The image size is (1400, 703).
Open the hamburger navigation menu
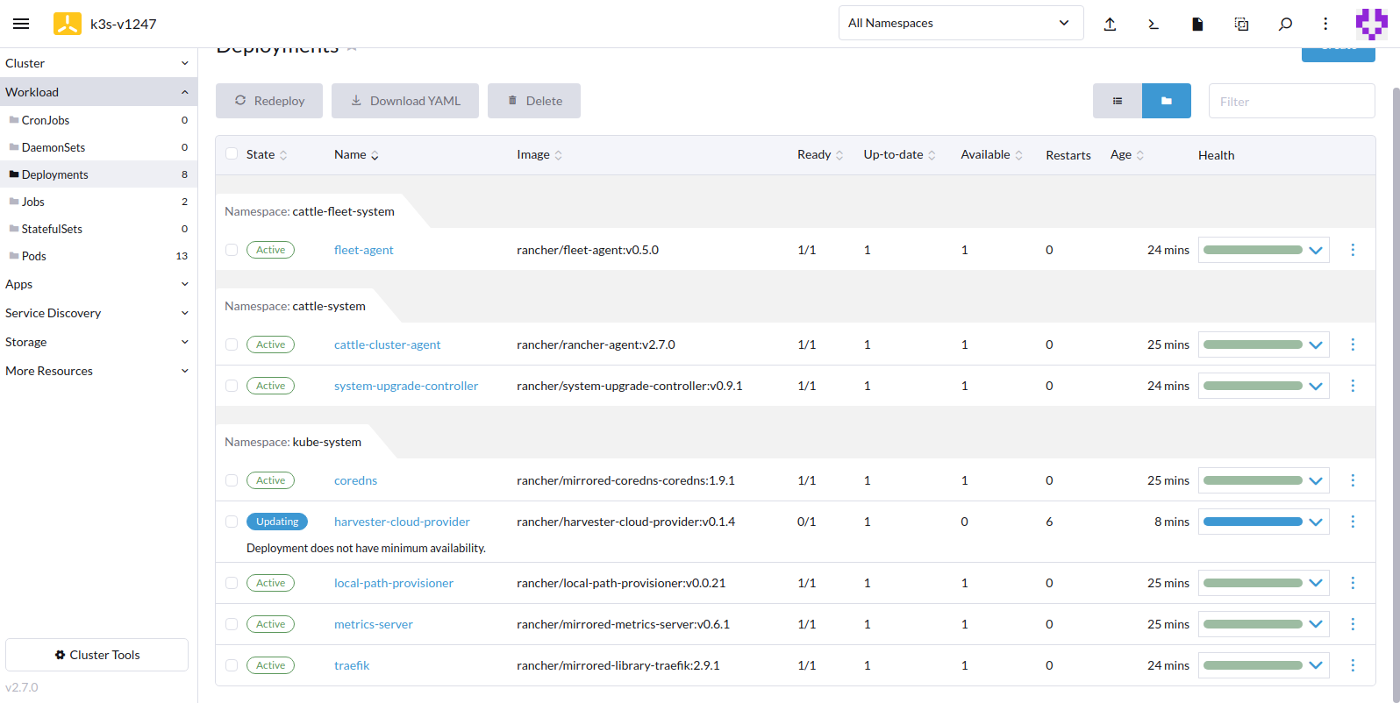pos(21,24)
